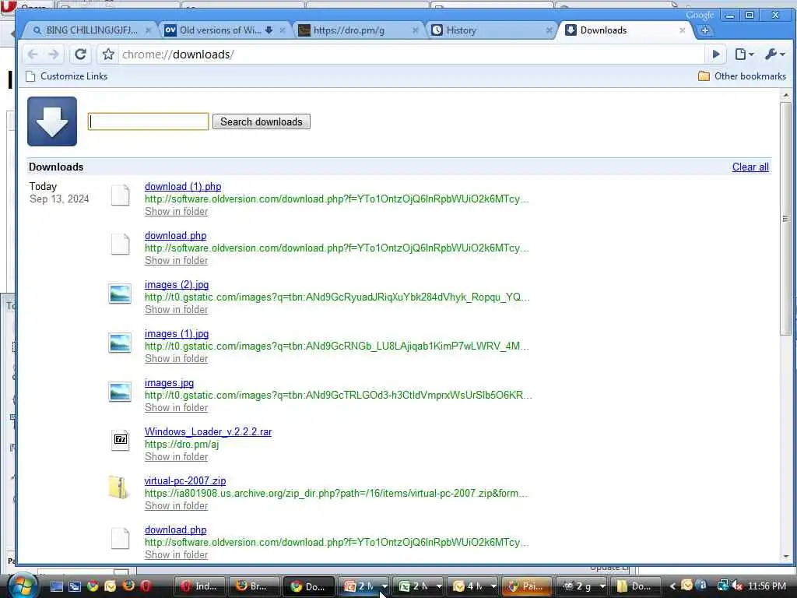Open the Customize Links bookmark
The width and height of the screenshot is (797, 598).
[67, 76]
